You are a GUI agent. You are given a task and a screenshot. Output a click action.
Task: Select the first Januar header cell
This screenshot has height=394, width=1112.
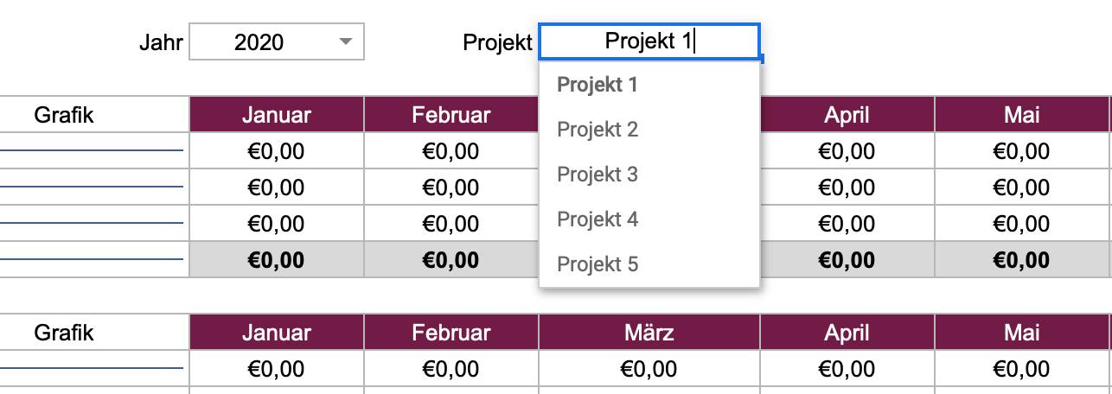pos(276,114)
